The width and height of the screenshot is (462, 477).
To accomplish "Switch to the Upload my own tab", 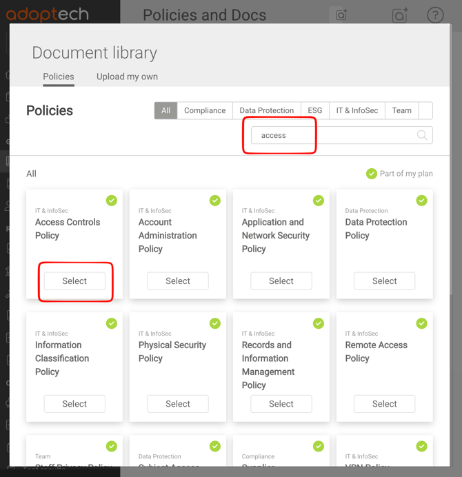I will pos(127,77).
